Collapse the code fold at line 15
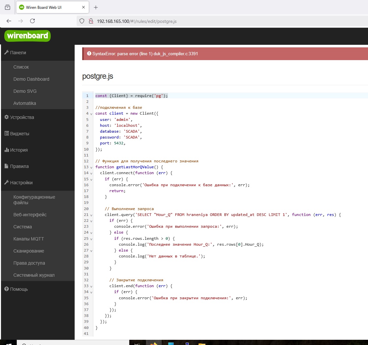 (91, 179)
